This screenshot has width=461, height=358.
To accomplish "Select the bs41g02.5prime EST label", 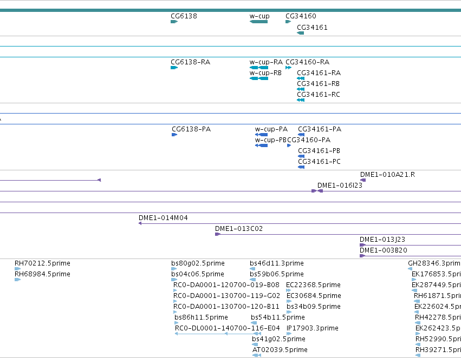I will (x=279, y=339).
